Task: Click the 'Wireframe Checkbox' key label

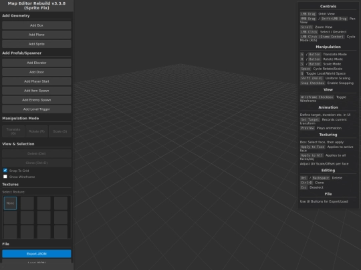Action: tap(317, 97)
